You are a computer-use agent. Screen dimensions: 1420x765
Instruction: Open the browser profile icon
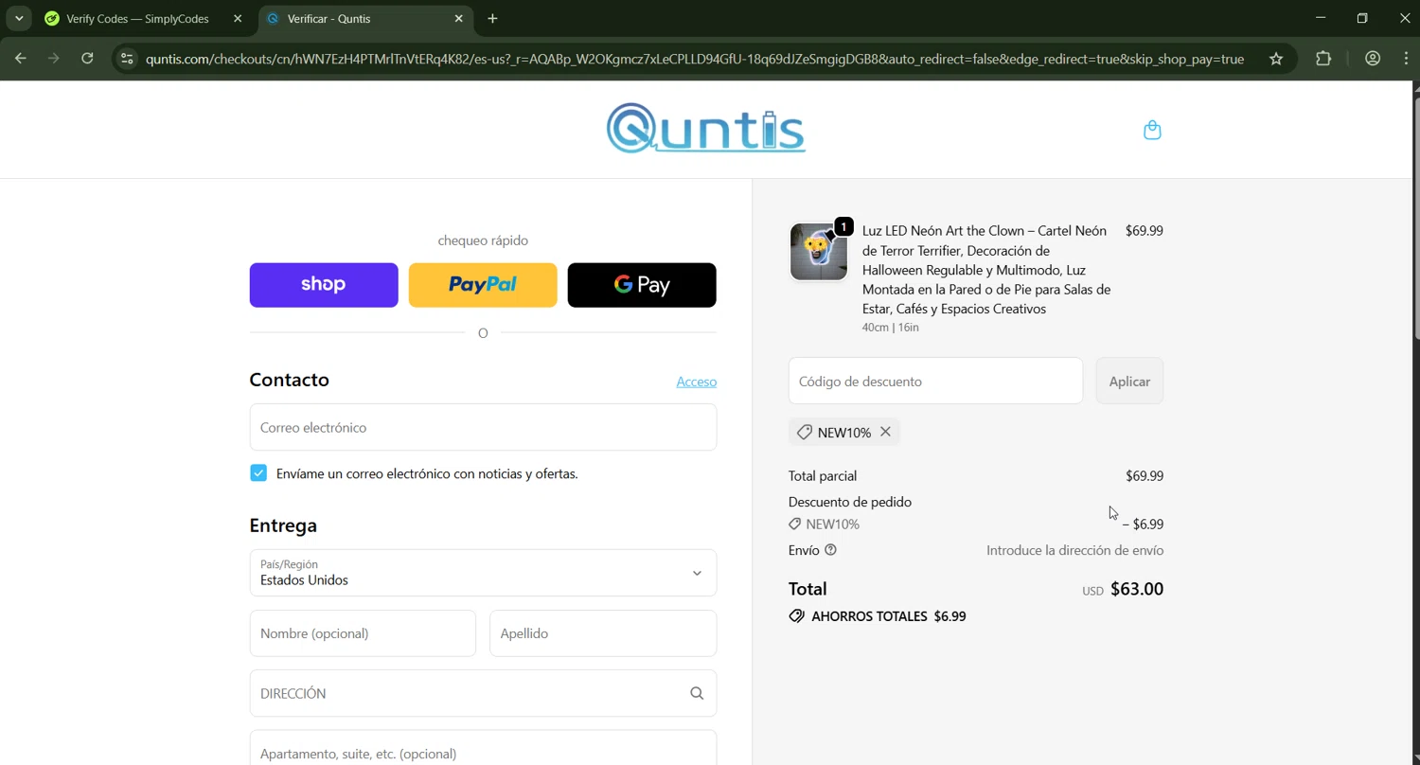click(1373, 59)
